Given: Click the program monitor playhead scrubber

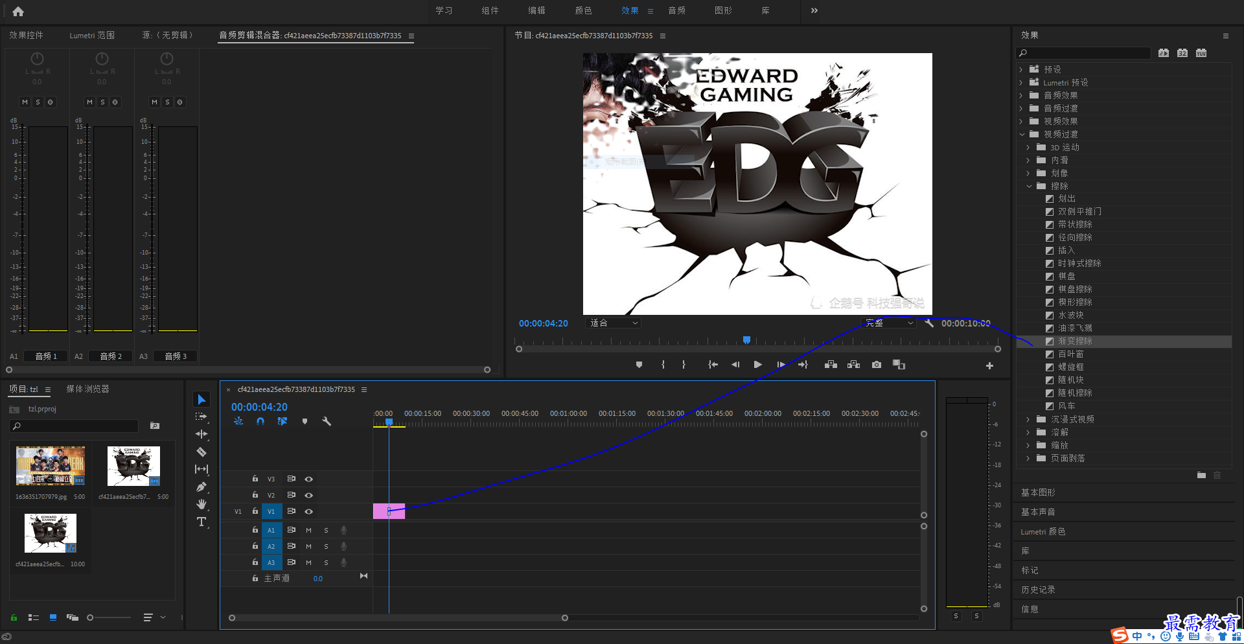Looking at the screenshot, I should click(746, 340).
